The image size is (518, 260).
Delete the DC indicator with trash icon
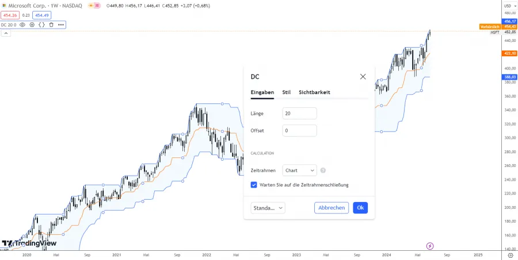(51, 25)
